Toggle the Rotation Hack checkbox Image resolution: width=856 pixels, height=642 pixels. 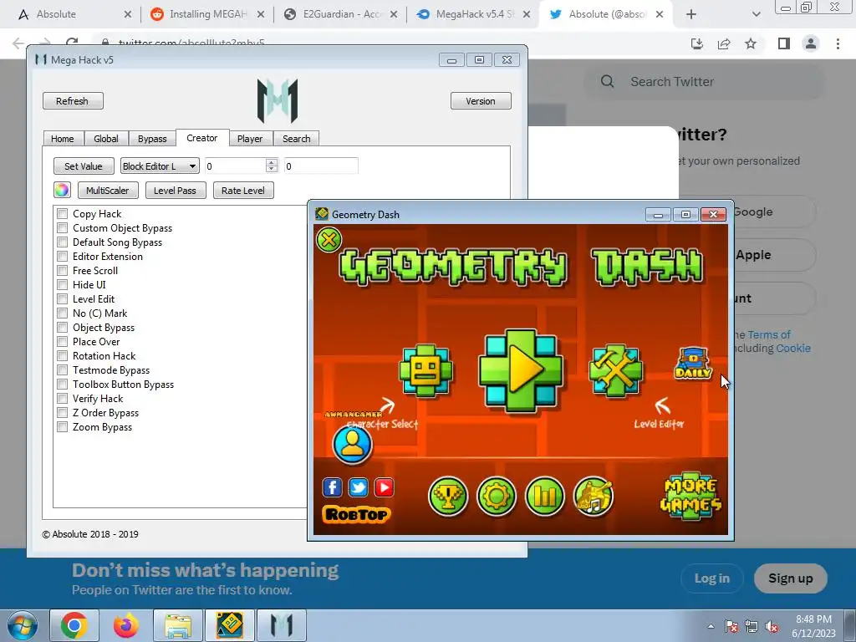[x=62, y=355]
